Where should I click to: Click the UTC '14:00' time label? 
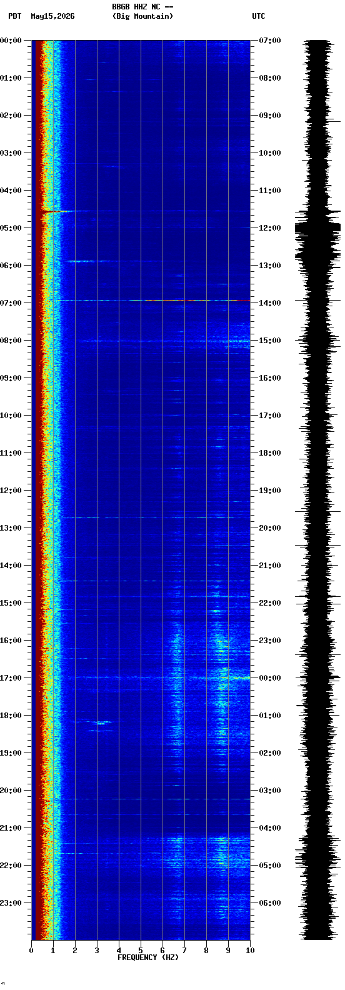tap(270, 303)
